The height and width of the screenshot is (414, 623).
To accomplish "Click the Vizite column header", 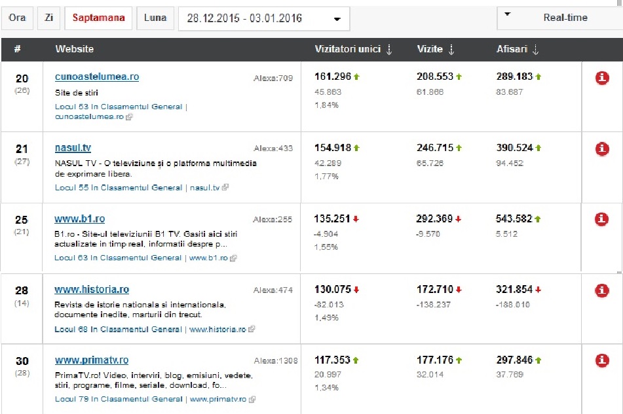I will 430,49.
